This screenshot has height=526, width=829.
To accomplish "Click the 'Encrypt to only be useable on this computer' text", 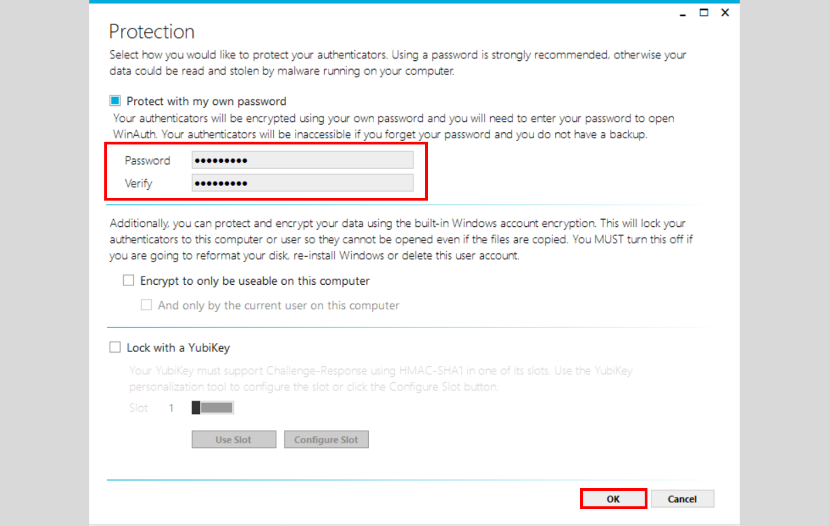I will click(255, 281).
